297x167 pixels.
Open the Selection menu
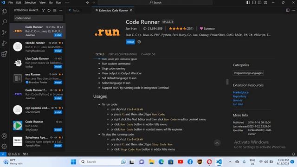[30, 2]
